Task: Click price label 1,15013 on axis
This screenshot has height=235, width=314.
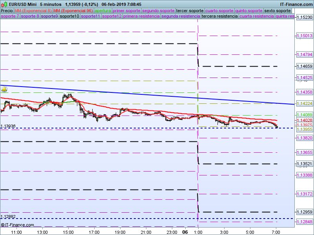Action: tap(305, 36)
